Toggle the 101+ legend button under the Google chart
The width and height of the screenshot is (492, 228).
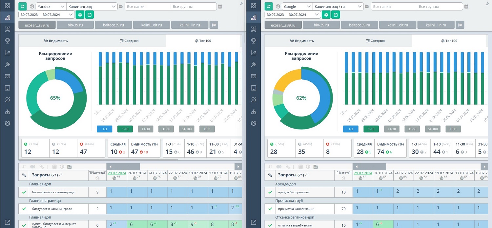[x=453, y=129]
